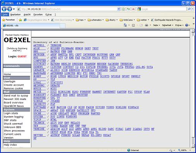Open the ECHOLINK board link

pos(64,92)
